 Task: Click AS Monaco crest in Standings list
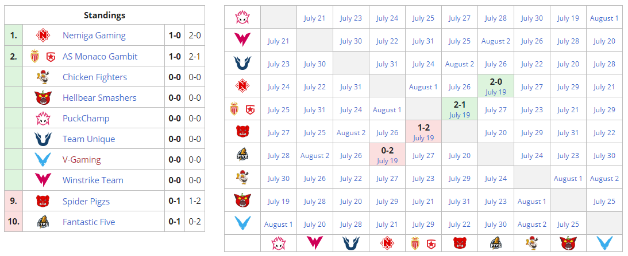(36, 56)
